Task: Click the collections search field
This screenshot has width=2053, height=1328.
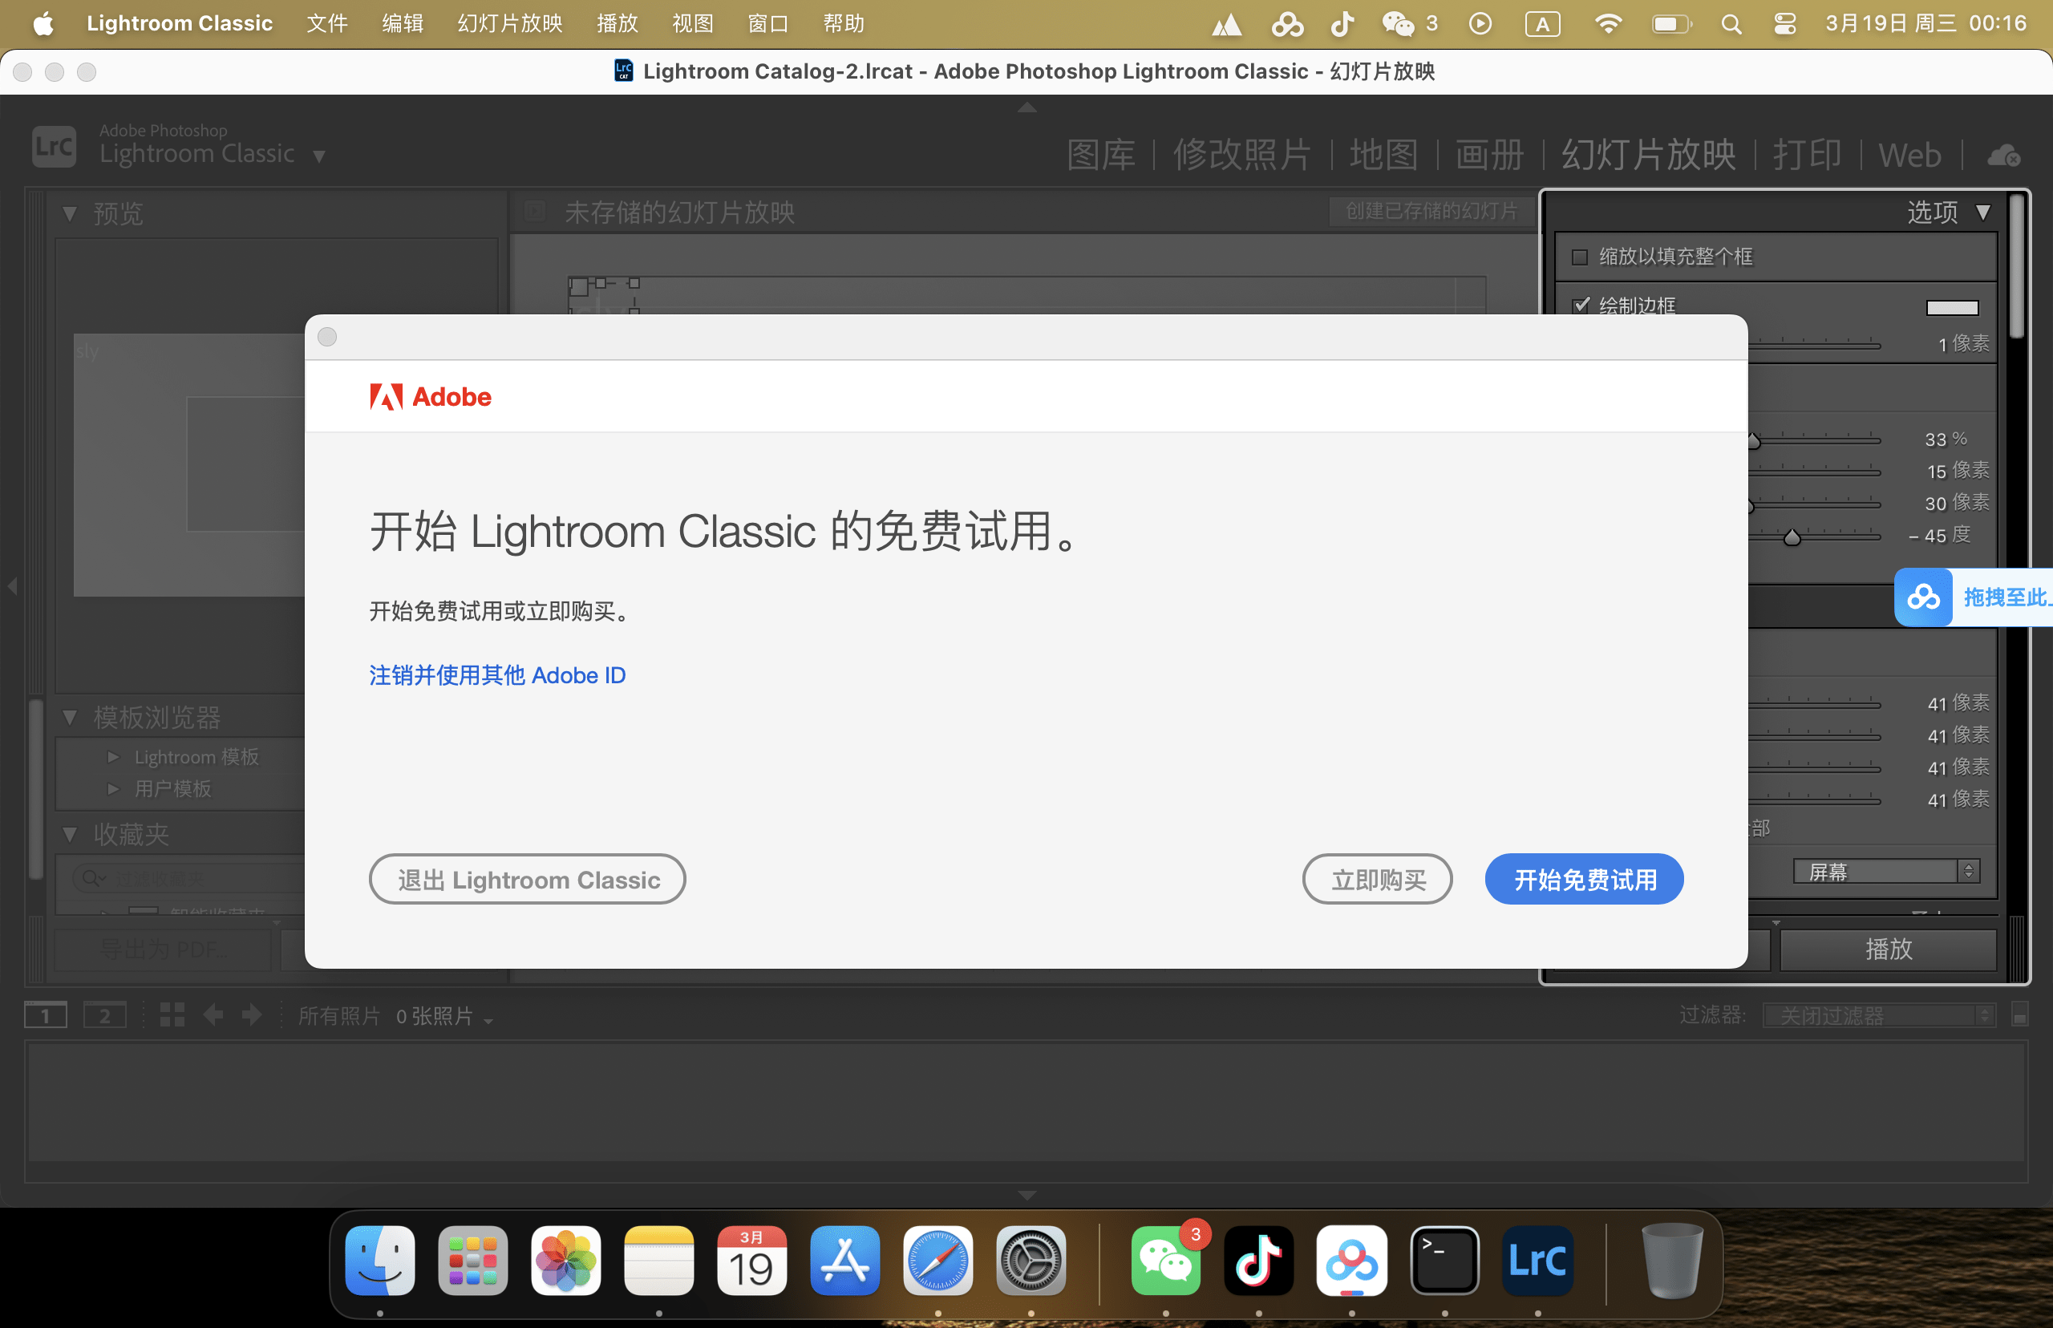Action: [181, 878]
